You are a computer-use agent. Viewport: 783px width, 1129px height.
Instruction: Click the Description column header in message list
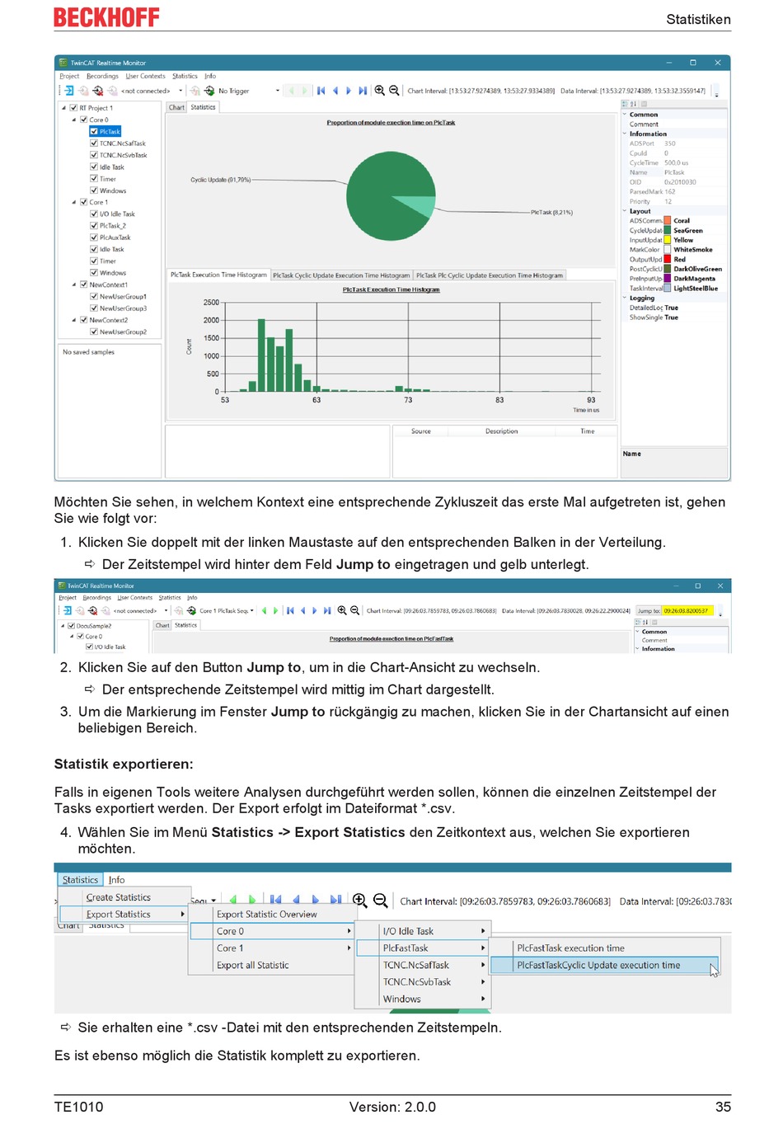(502, 431)
